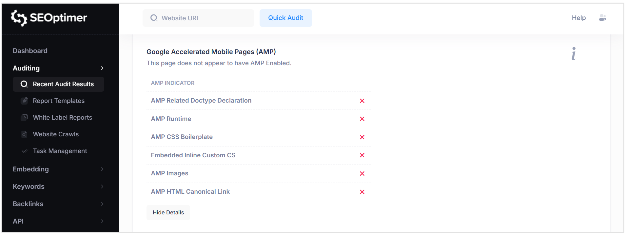Click the search icon in Website URL field
This screenshot has width=626, height=236.
[154, 18]
